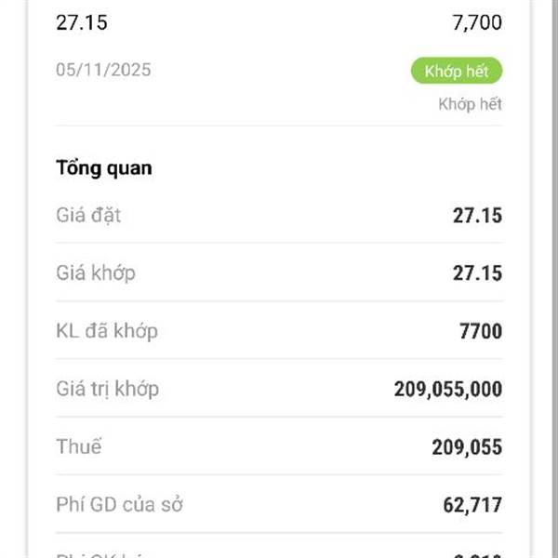The image size is (558, 558).
Task: Tap the Thuế label
Action: point(79,446)
